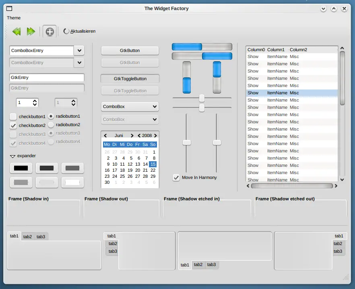
Task: Click the list's horizontal scrollbar right arrow
Action: point(336,186)
